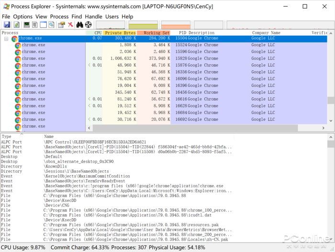Click the Save toolbar icon

[7, 25]
